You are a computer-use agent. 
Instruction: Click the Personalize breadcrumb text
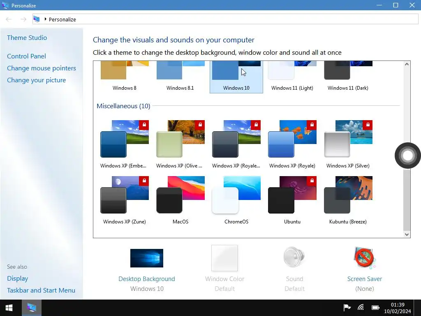62,19
